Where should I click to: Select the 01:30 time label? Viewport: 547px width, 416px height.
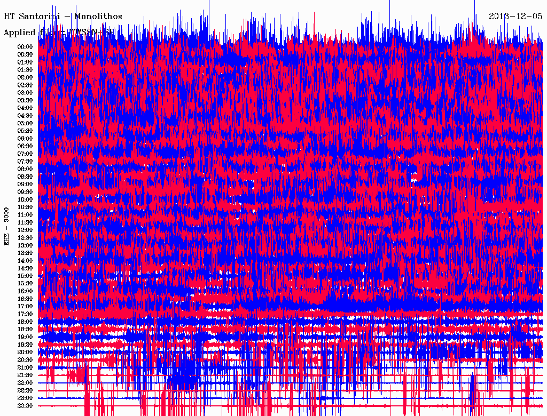[25, 70]
